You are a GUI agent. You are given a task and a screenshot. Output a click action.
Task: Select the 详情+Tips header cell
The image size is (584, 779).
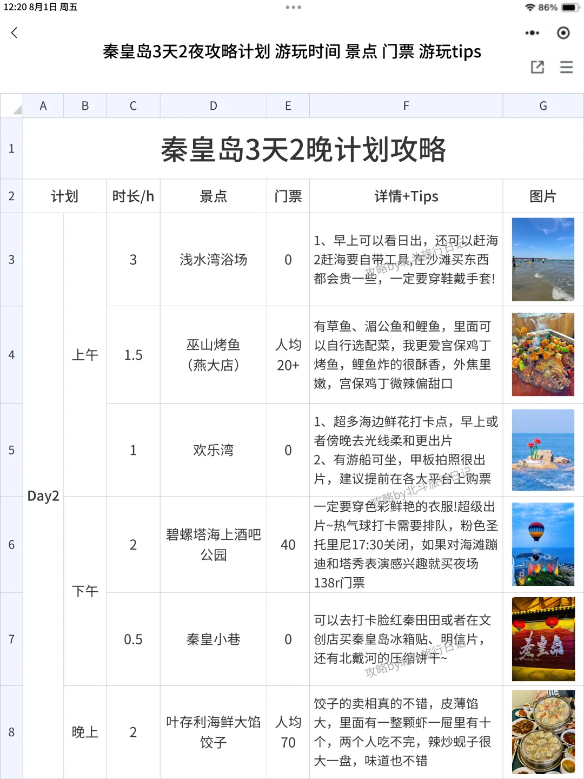tap(406, 196)
